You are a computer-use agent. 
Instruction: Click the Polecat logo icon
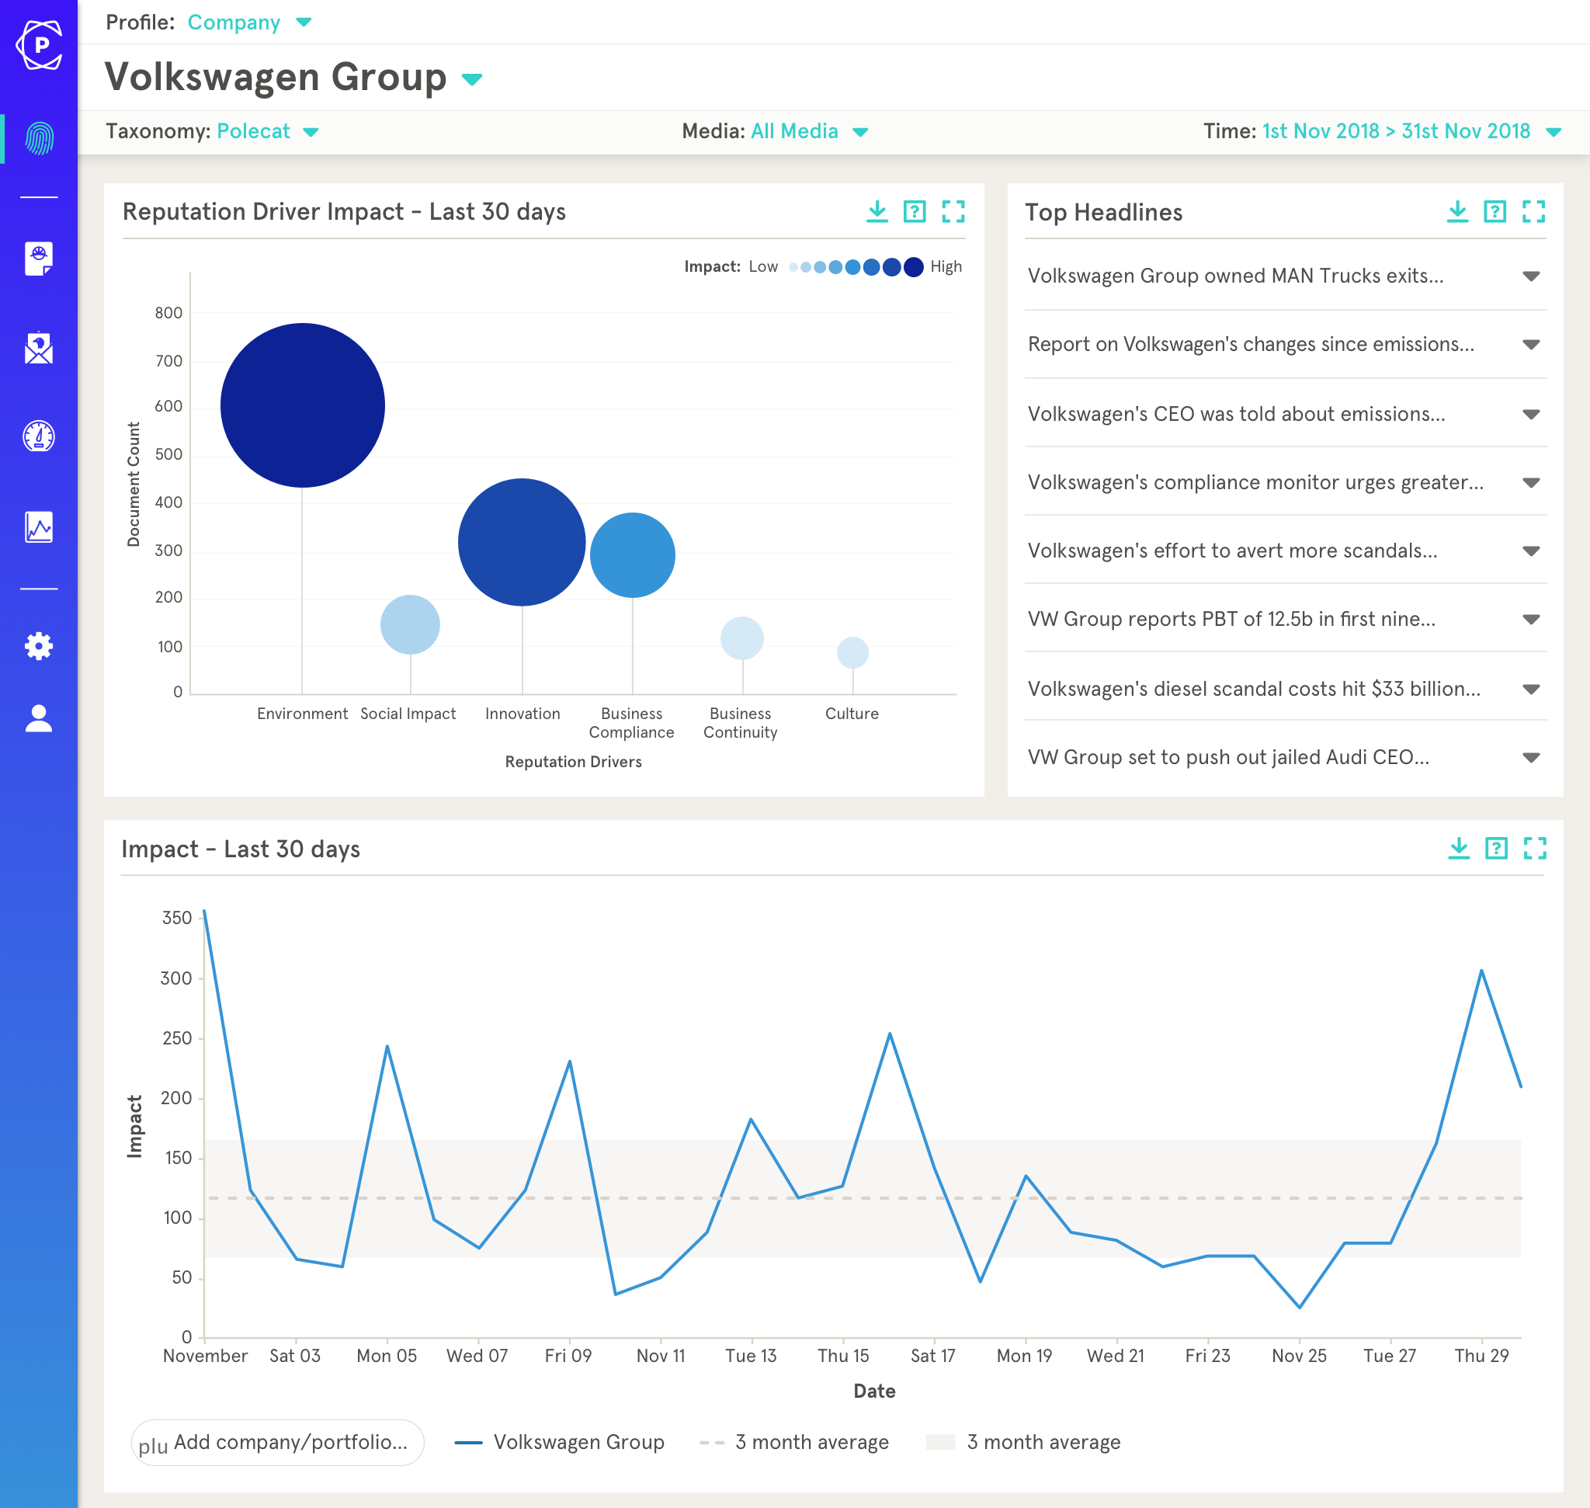coord(39,45)
